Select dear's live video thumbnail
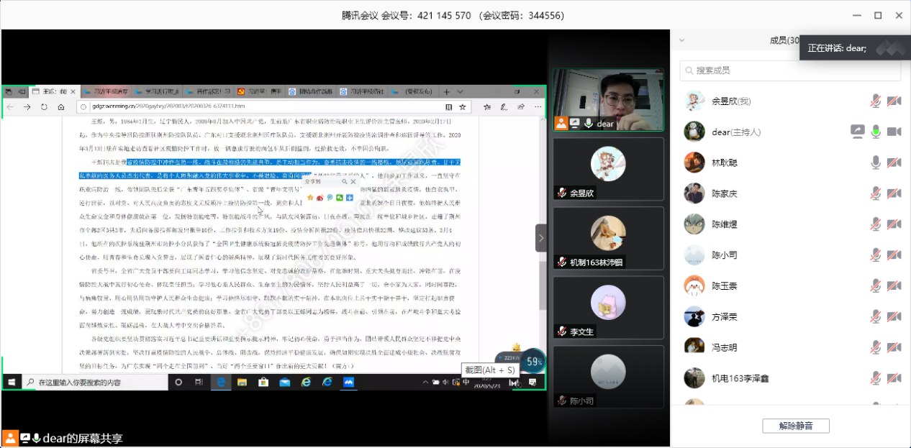The width and height of the screenshot is (911, 448). coord(607,100)
